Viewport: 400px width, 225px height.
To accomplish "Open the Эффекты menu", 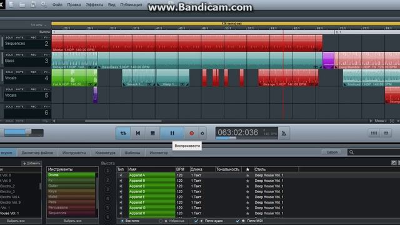I will click(94, 4).
